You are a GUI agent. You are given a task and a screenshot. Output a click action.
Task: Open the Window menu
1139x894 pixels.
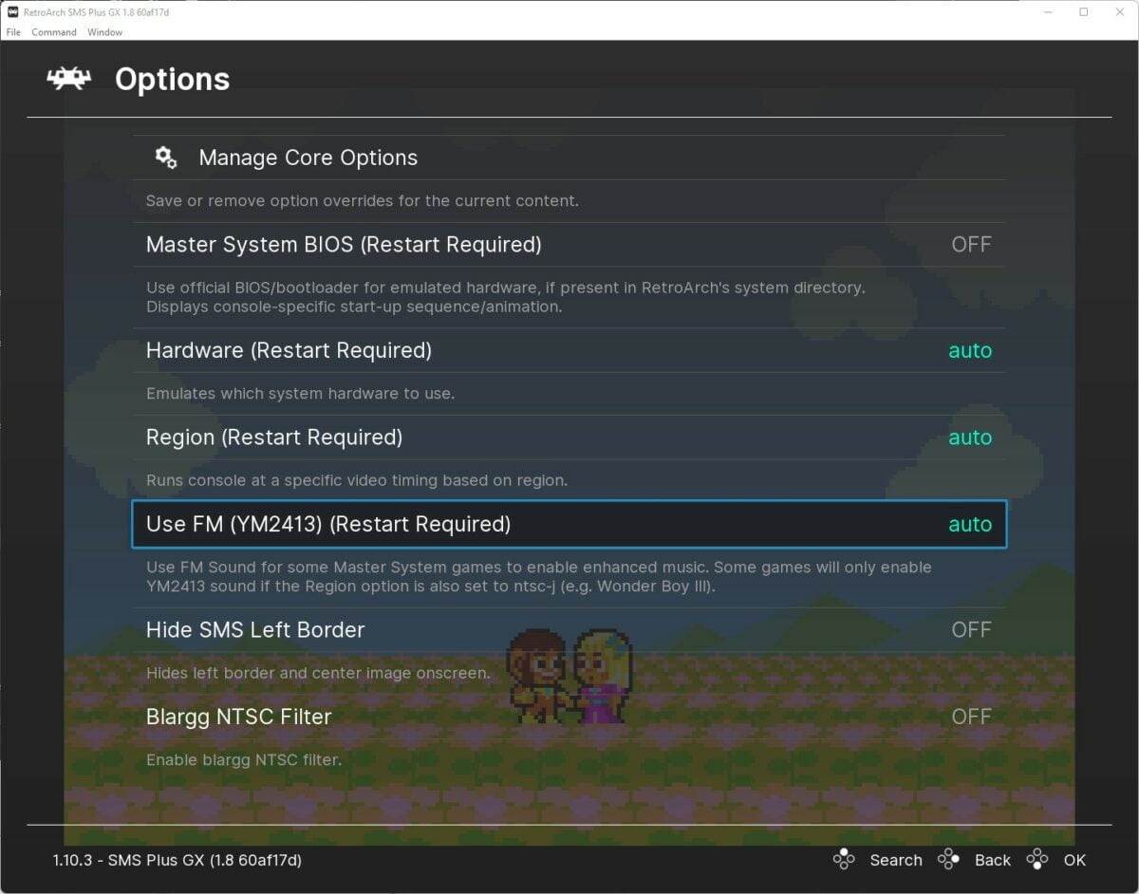point(104,31)
